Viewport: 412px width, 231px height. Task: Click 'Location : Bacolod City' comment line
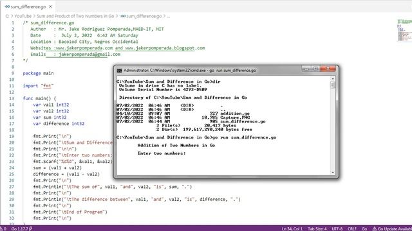(84, 42)
